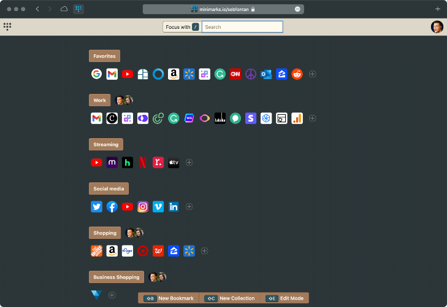447x307 pixels.
Task: Open the Walmart bookmark in Favorites
Action: point(189,74)
